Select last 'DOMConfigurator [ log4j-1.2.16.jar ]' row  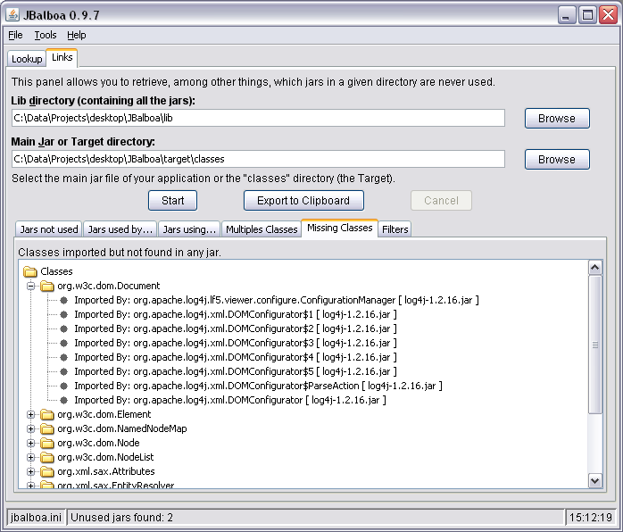click(x=230, y=401)
